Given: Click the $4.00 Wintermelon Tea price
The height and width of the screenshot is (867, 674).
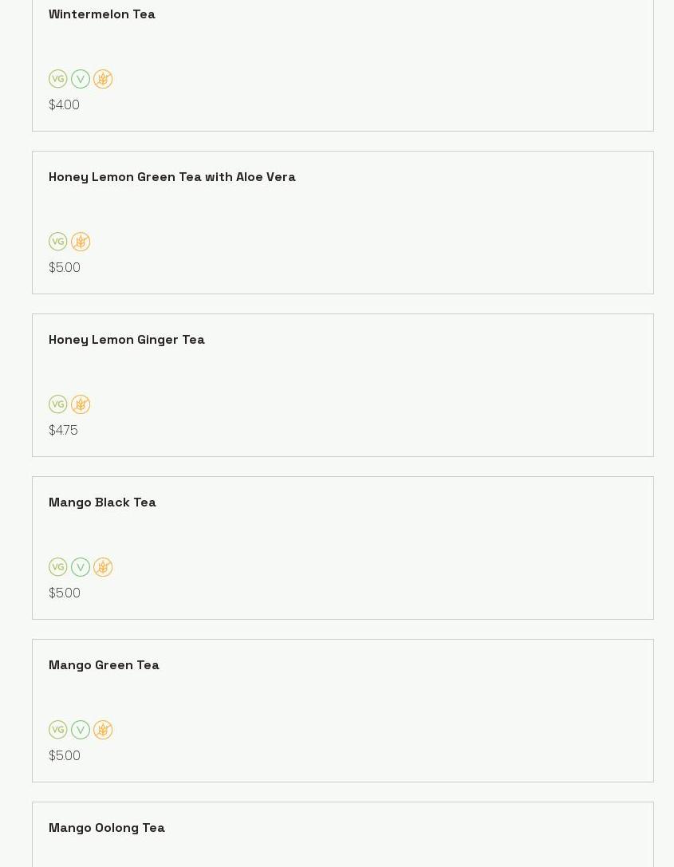Looking at the screenshot, I should (64, 105).
